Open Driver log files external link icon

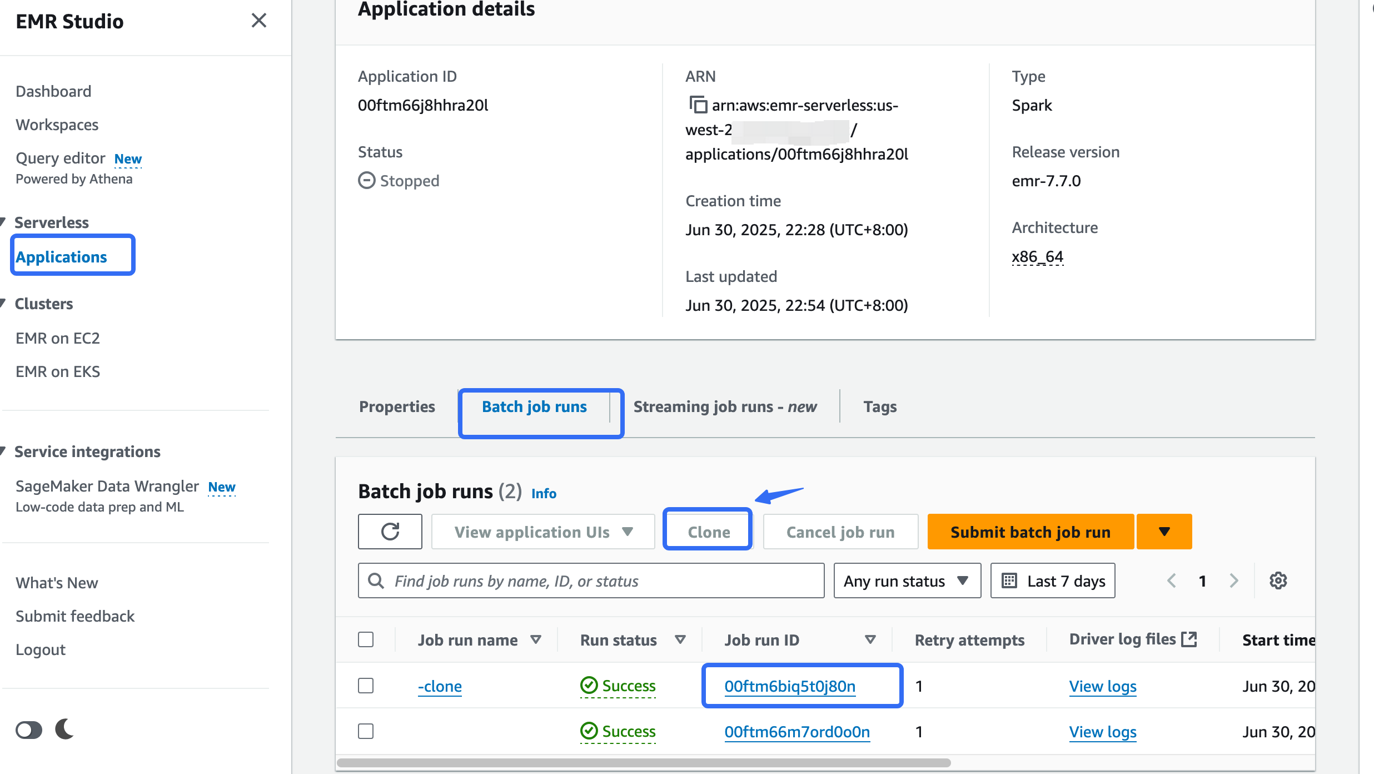pos(1189,639)
